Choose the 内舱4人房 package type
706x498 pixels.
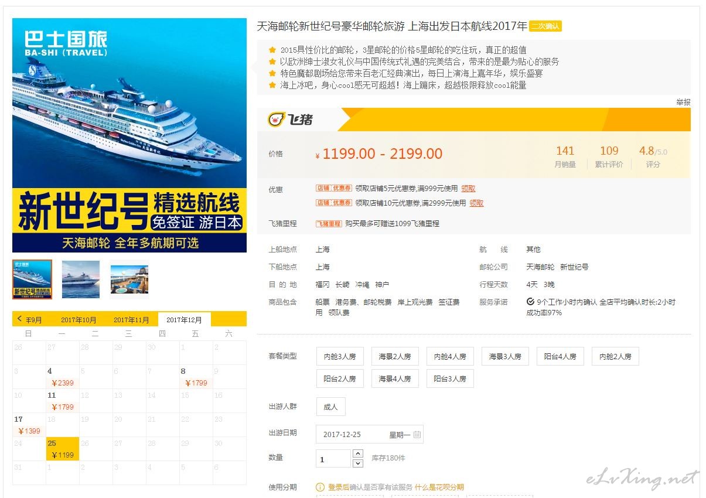[x=450, y=356]
